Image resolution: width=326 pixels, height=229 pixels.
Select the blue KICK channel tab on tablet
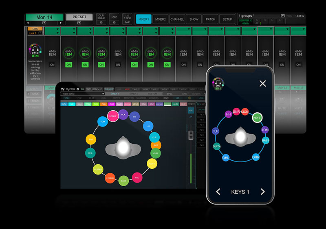[x=64, y=104]
